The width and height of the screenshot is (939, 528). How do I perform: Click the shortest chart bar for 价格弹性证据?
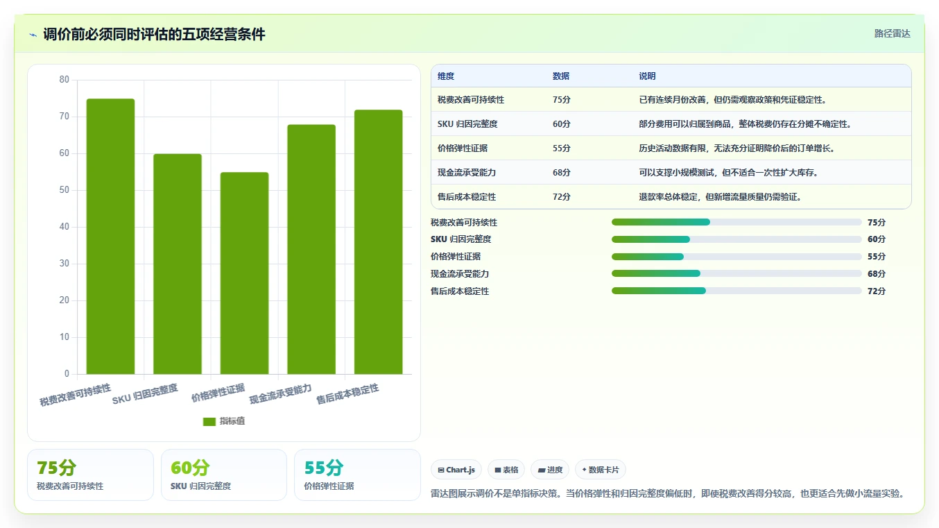[x=244, y=273]
